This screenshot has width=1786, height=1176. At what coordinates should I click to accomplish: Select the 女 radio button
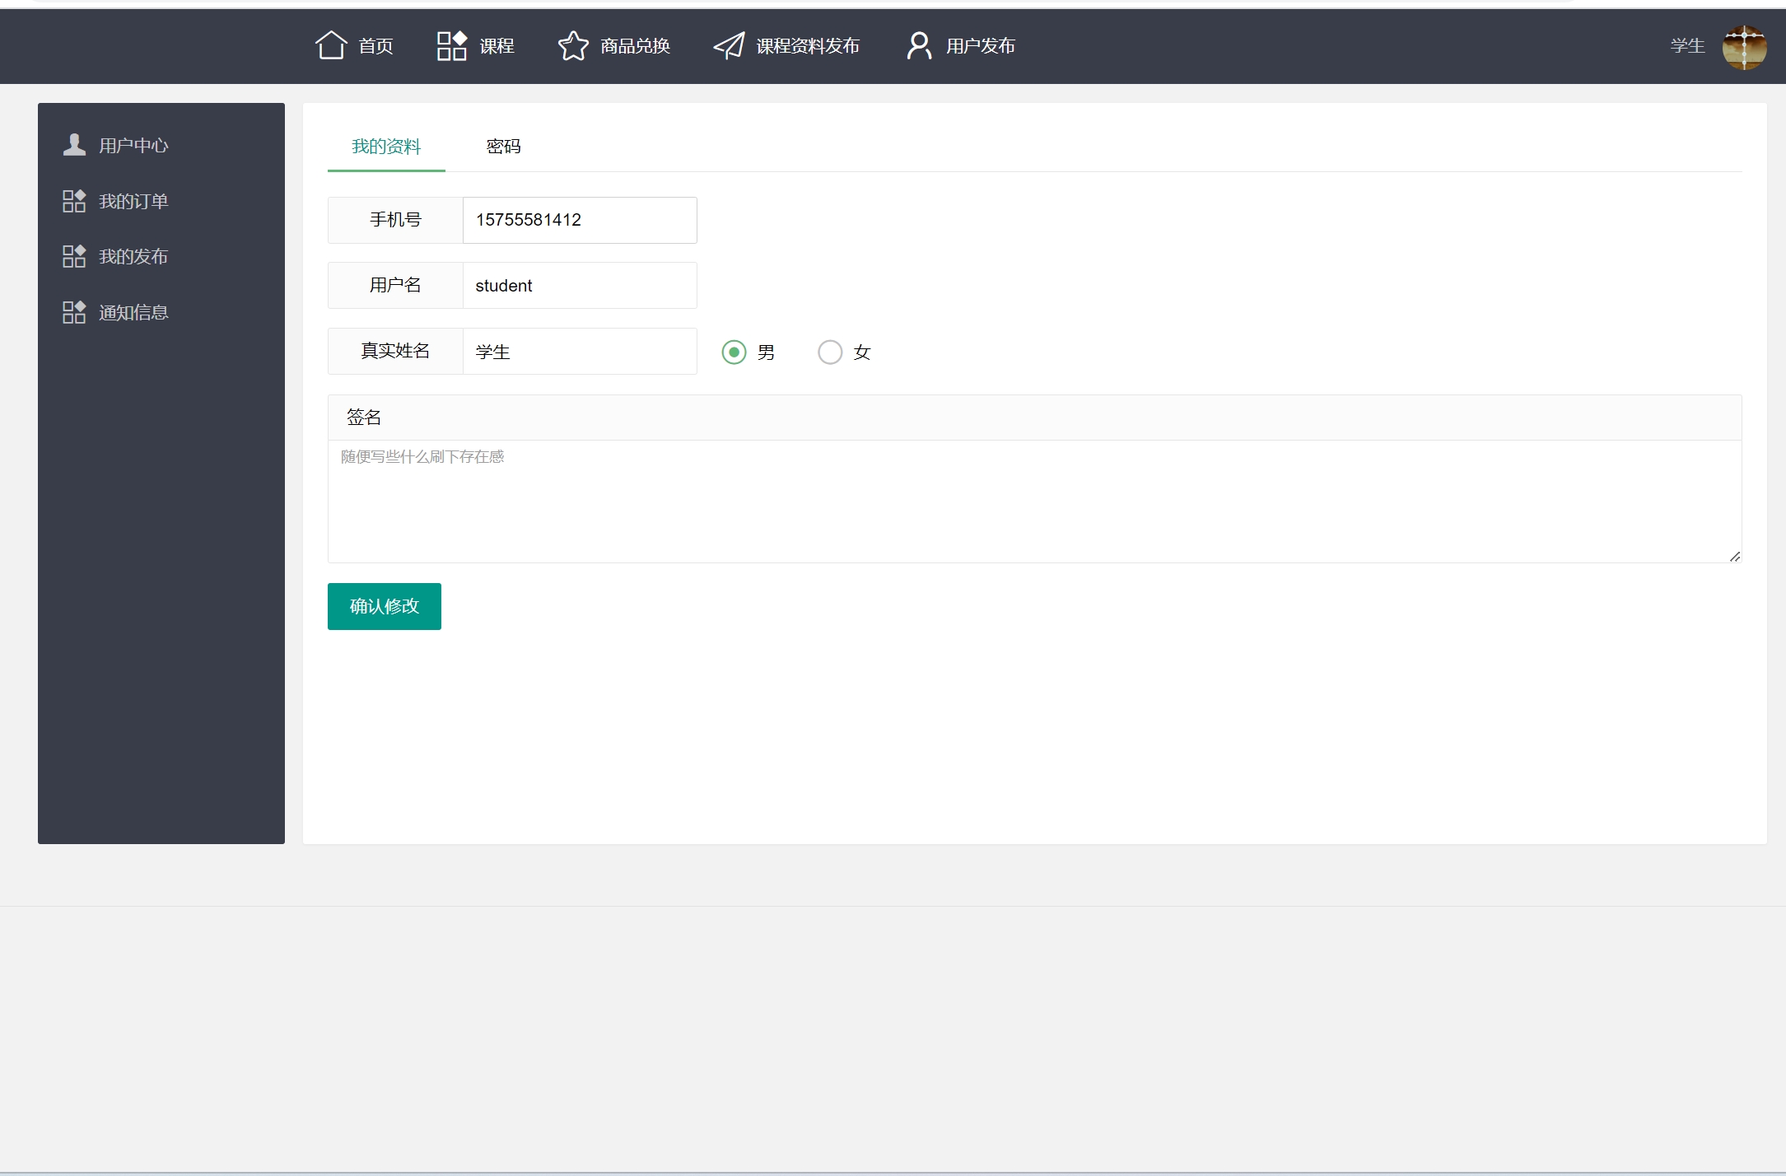[830, 352]
